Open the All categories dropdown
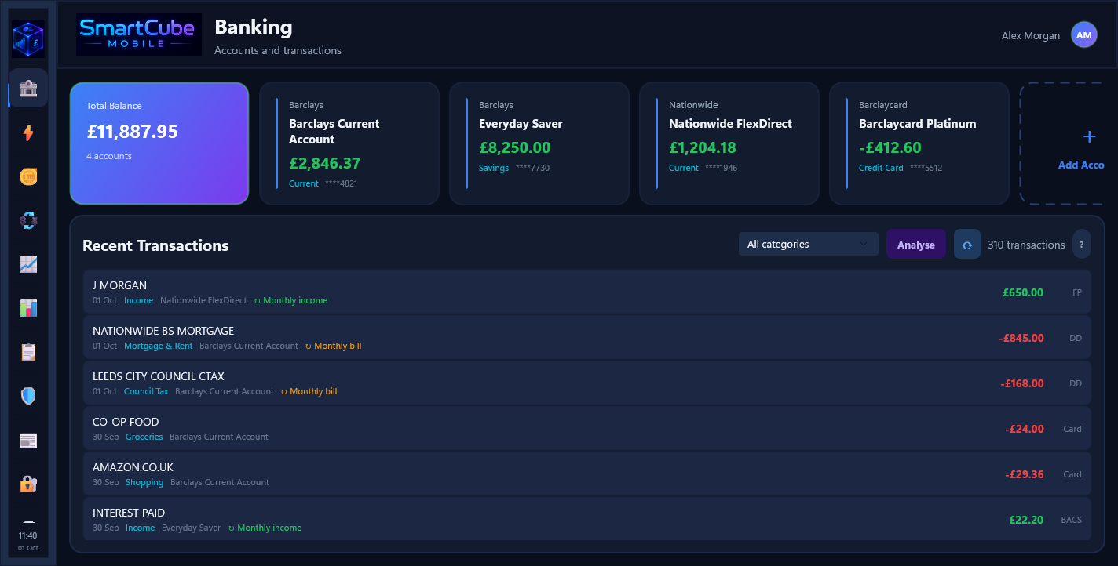Viewport: 1118px width, 566px height. tap(809, 244)
